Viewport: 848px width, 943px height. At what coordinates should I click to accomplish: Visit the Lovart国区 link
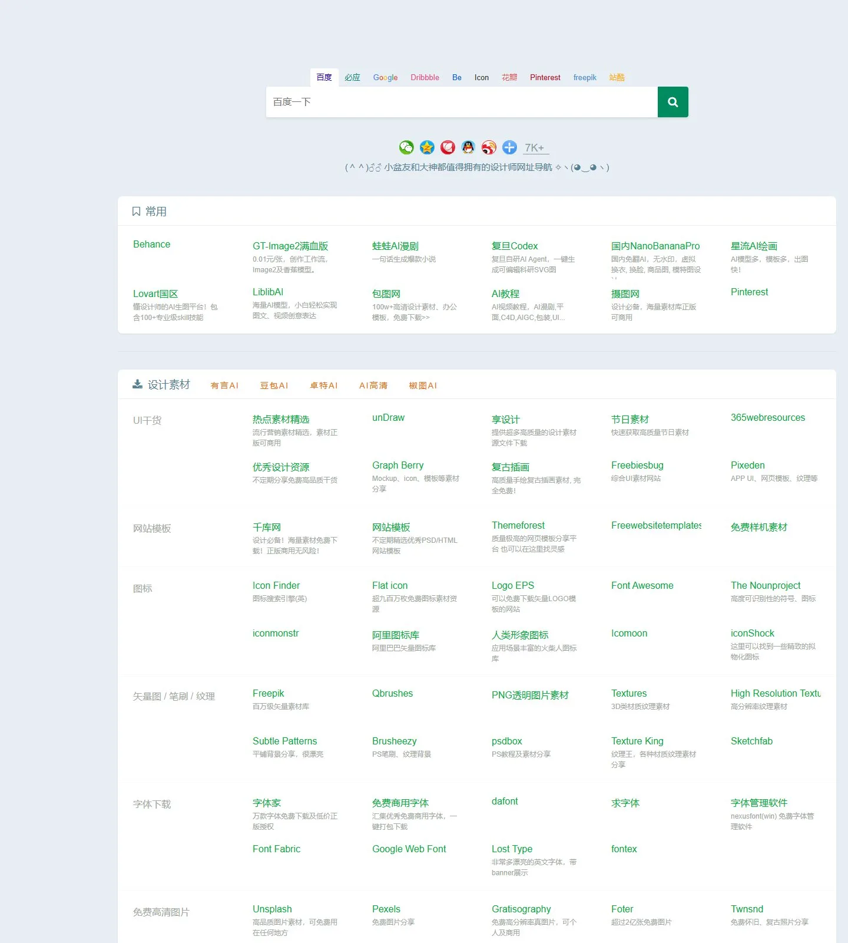pos(155,294)
